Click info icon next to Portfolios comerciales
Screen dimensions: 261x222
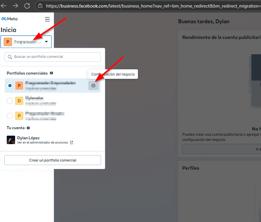pyautogui.click(x=52, y=73)
